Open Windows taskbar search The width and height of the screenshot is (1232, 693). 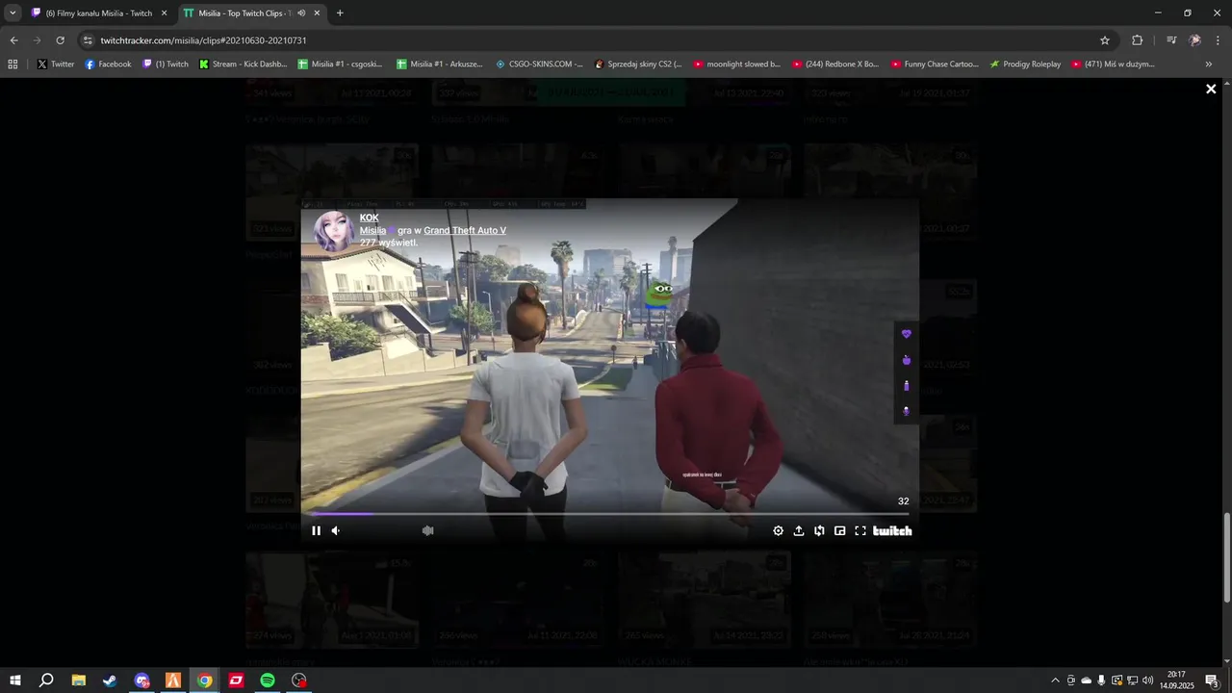(x=46, y=680)
